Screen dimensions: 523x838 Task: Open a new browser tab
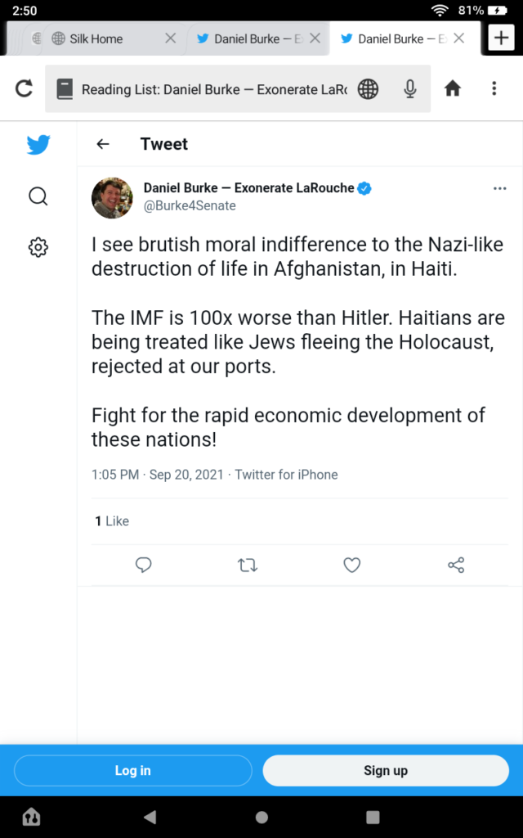pos(500,38)
